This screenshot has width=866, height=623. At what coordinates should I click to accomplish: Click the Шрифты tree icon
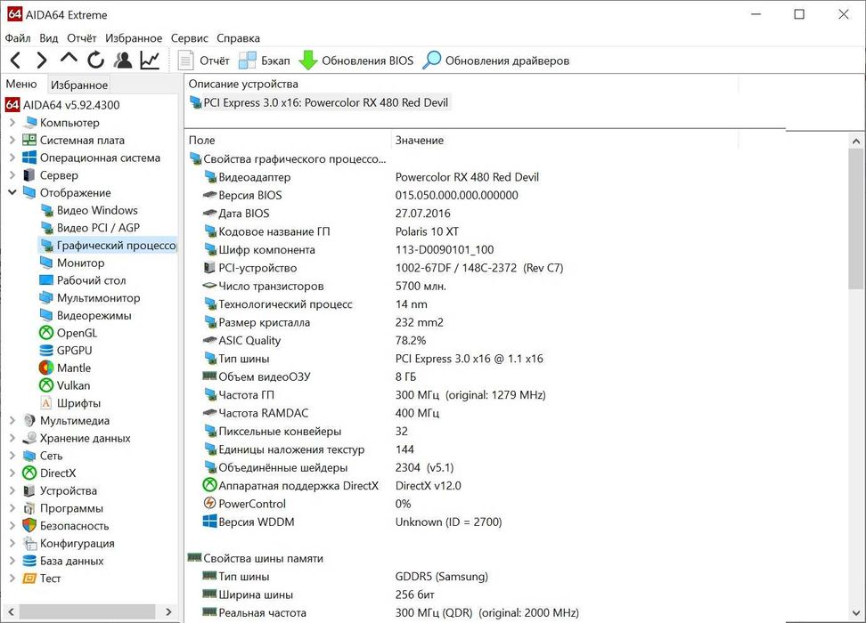point(46,403)
